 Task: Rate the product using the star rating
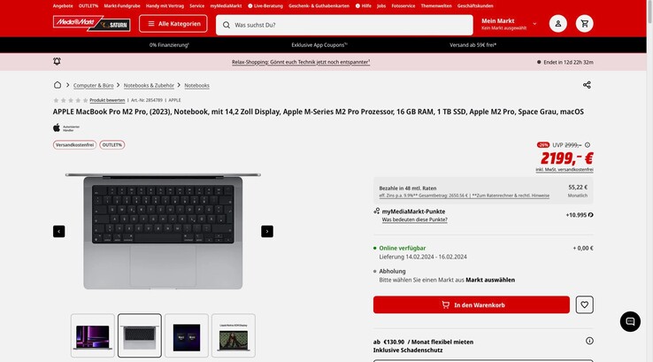[x=71, y=100]
